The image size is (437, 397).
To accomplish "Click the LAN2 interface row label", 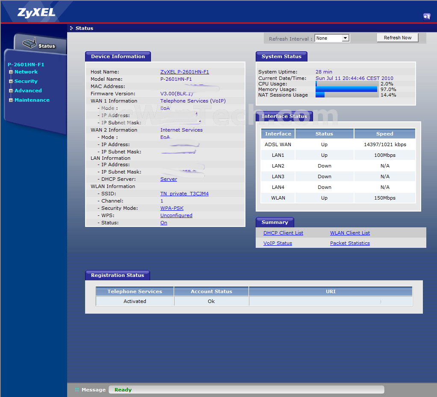I will tap(278, 166).
